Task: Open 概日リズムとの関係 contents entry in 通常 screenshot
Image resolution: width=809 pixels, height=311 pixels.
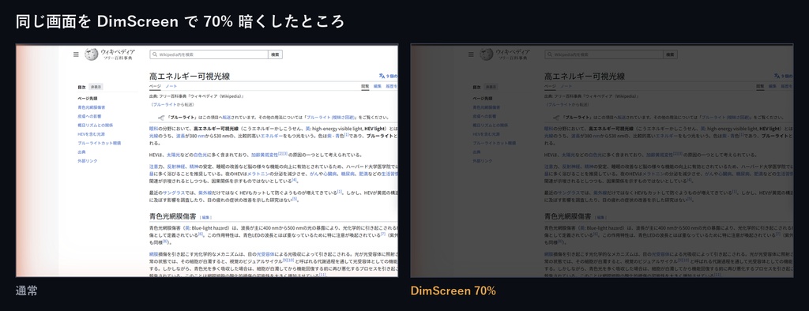Action: point(96,126)
